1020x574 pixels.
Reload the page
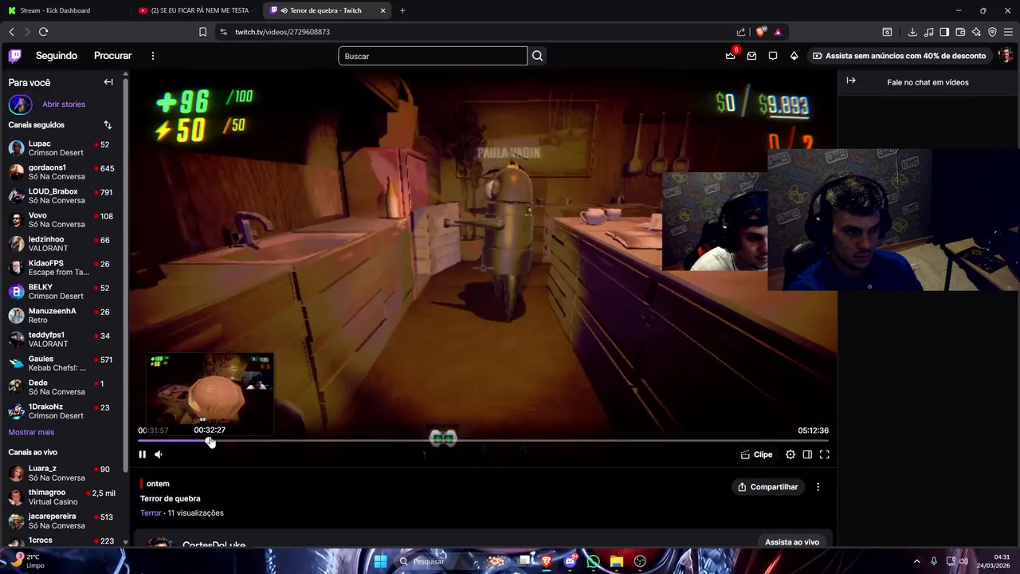coord(44,32)
